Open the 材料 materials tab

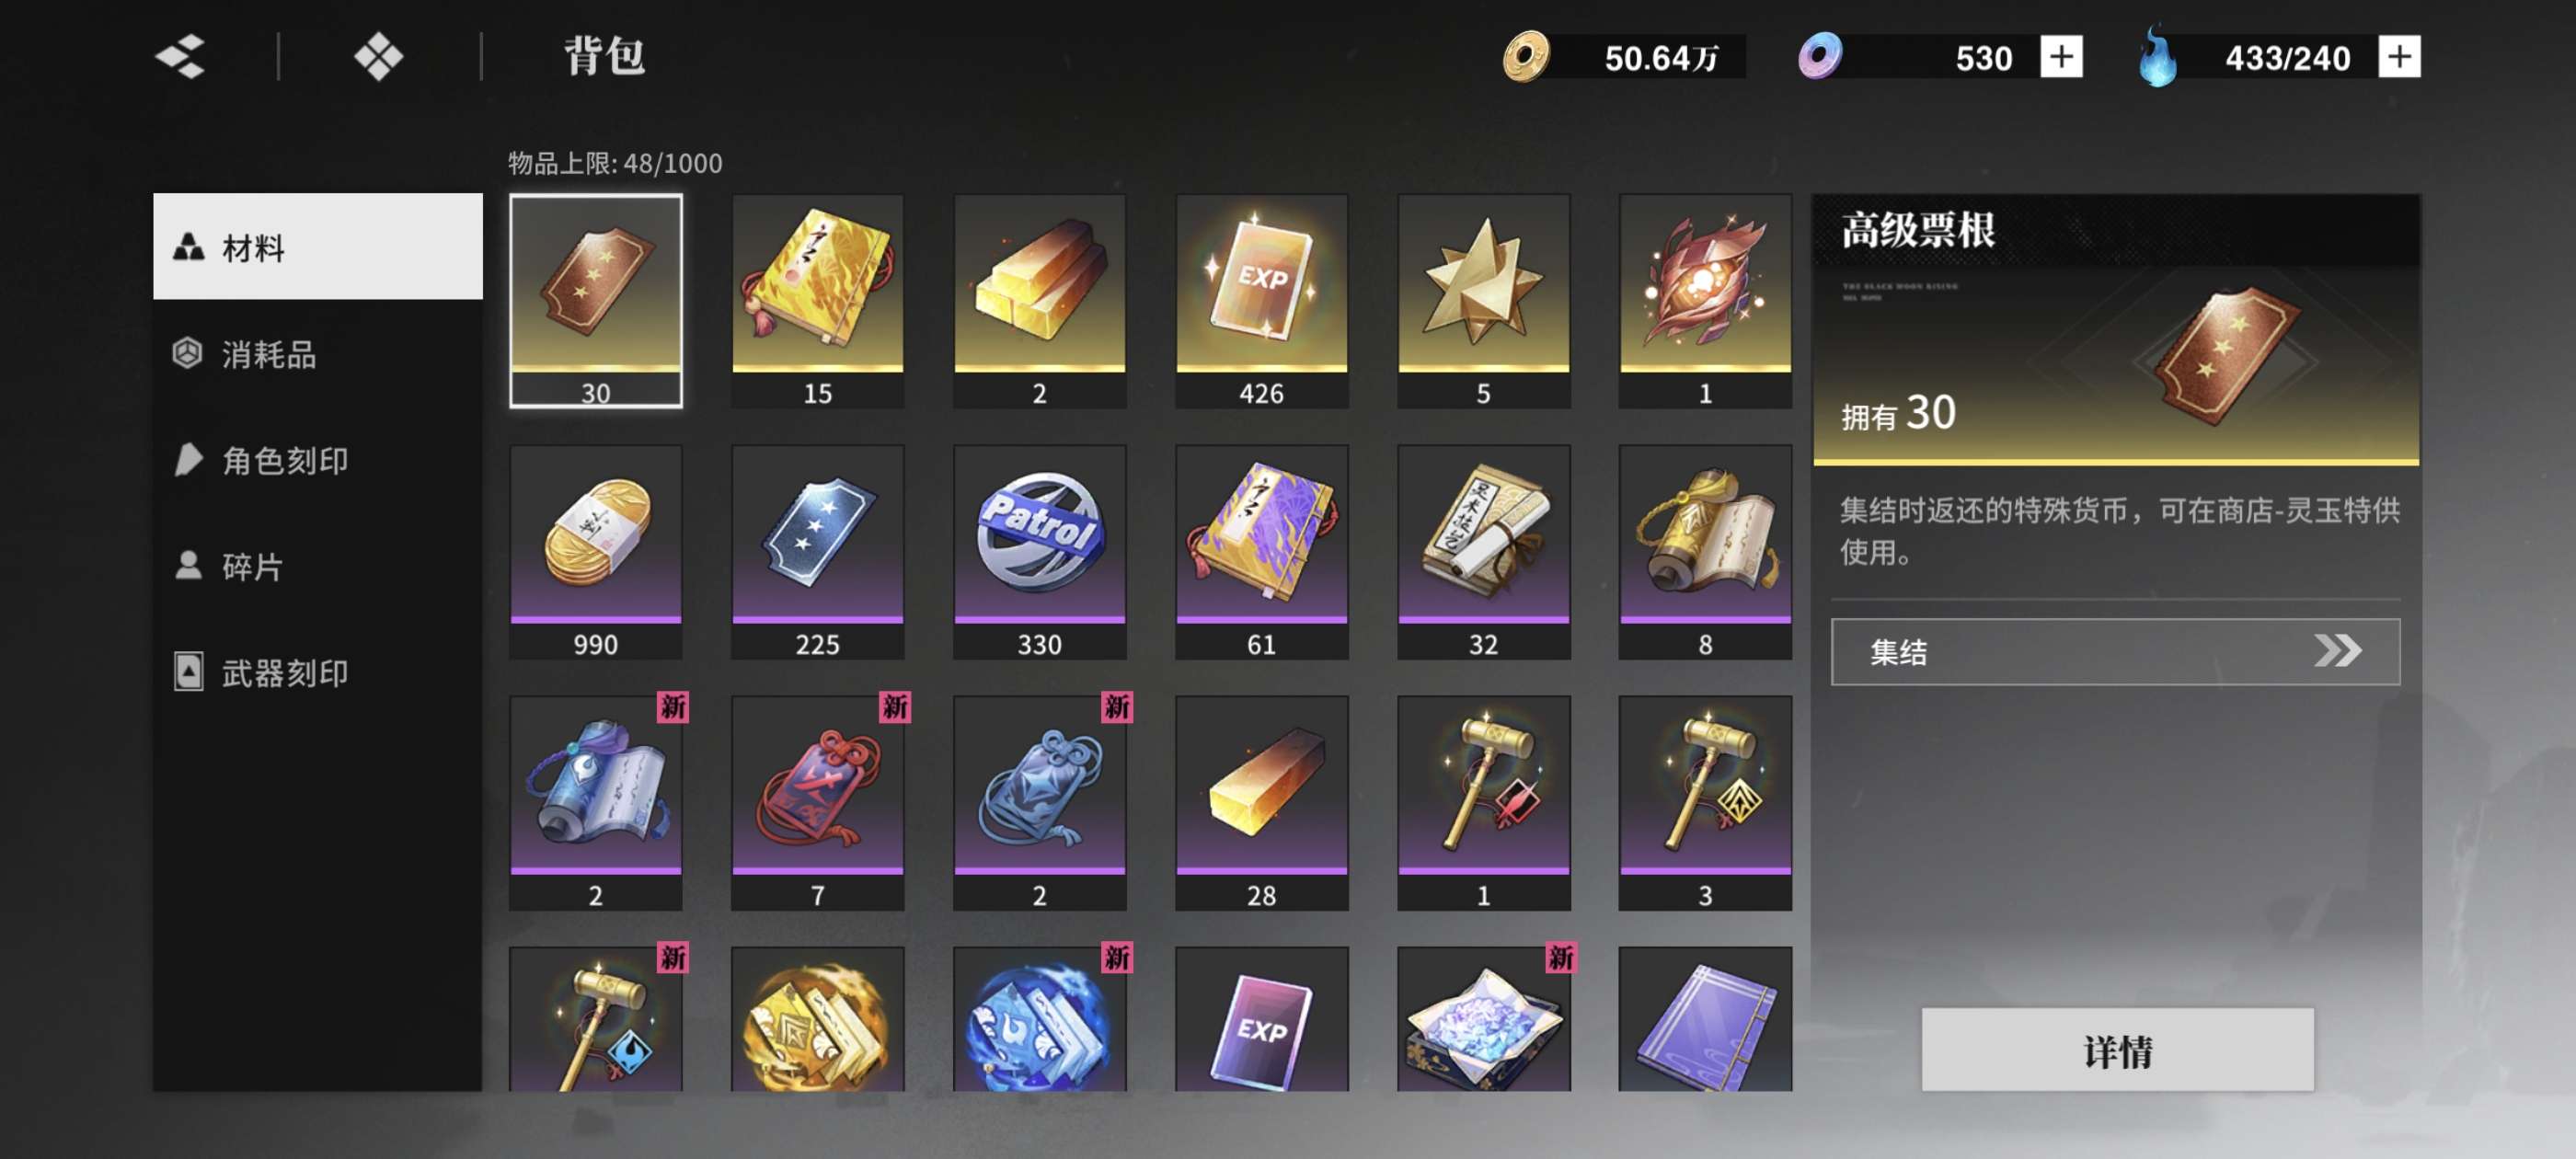317,246
